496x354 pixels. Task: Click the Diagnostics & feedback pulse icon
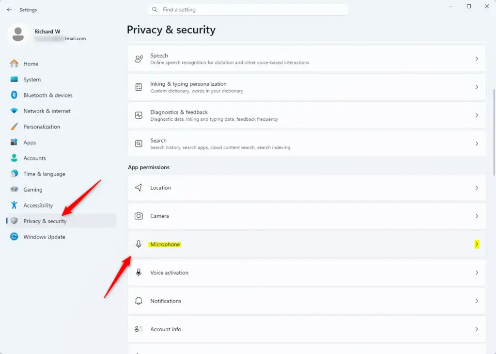pyautogui.click(x=139, y=115)
